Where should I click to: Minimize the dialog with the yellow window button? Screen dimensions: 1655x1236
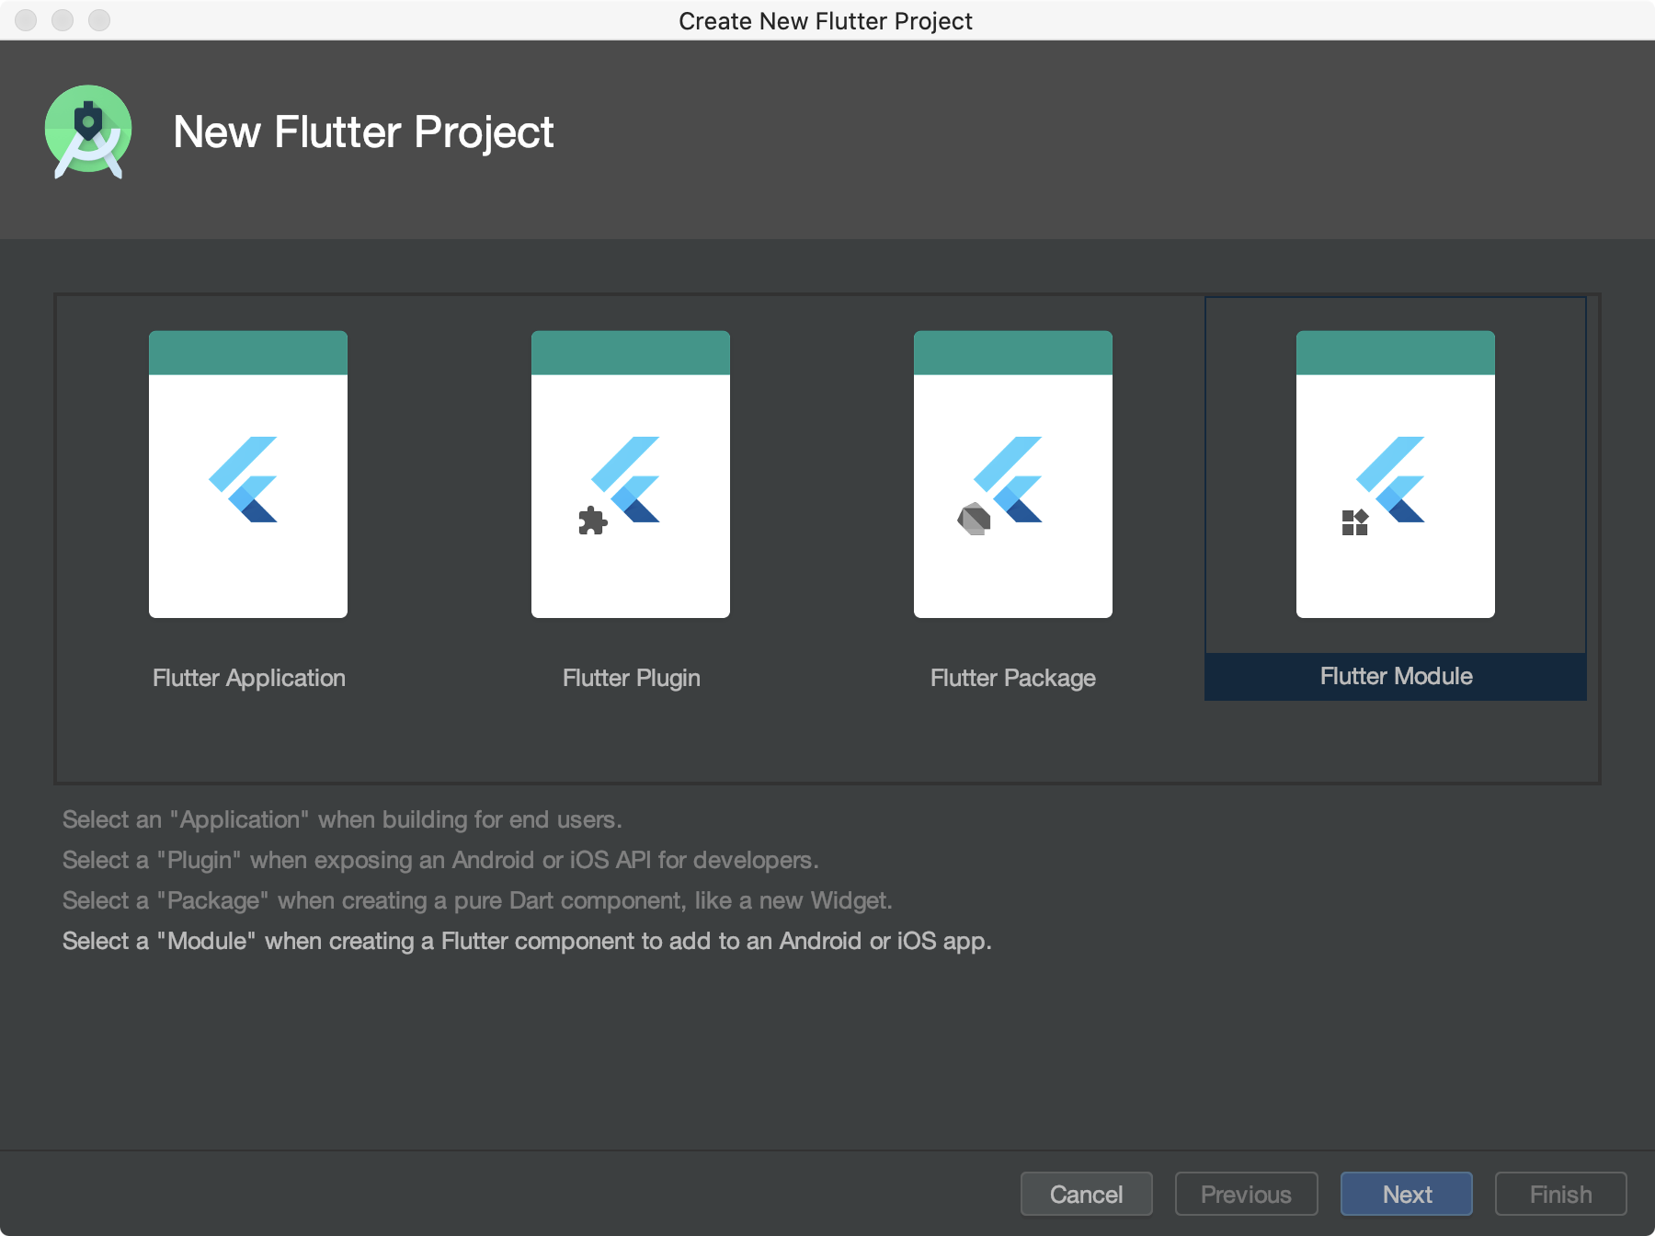63,19
